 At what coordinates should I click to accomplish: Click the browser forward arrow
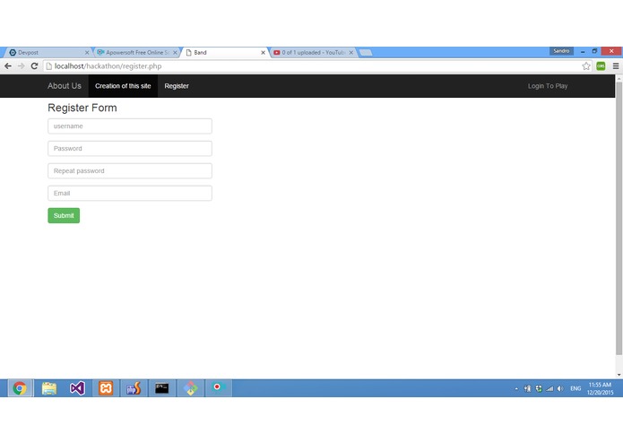(x=21, y=66)
